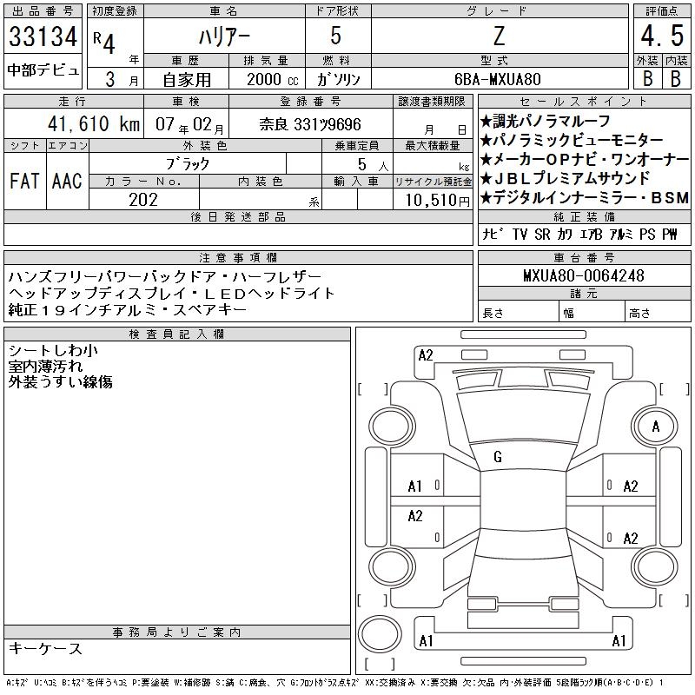Select inspector note 外装うすい線傷

61,381
